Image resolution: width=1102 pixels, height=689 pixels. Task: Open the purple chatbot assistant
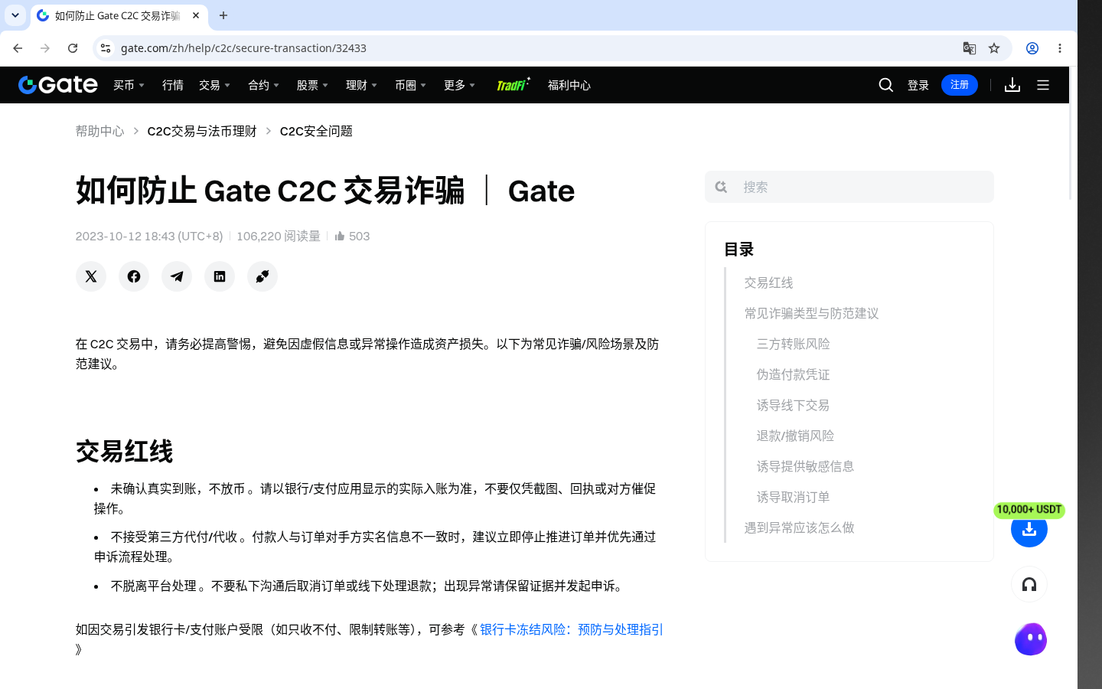[1031, 639]
